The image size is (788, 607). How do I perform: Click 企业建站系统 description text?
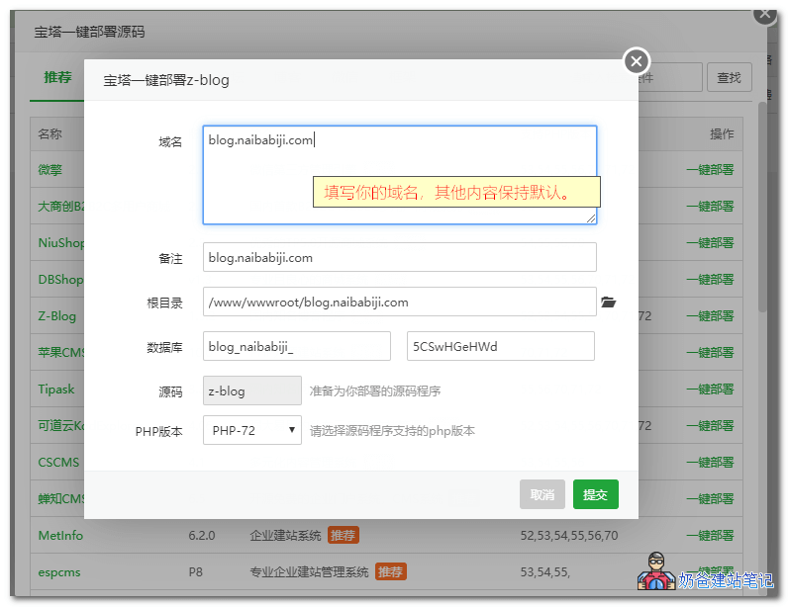[x=285, y=536]
